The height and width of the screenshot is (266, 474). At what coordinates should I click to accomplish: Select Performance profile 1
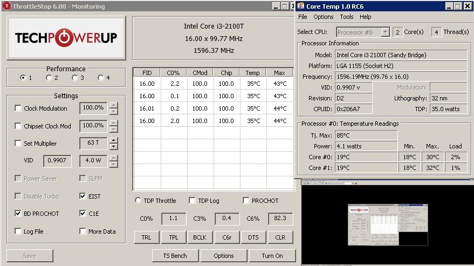click(x=23, y=78)
